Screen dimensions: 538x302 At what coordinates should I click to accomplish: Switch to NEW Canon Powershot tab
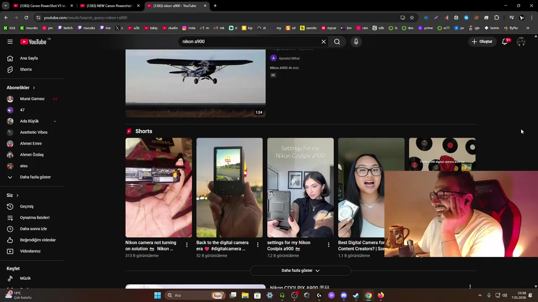[x=110, y=6]
